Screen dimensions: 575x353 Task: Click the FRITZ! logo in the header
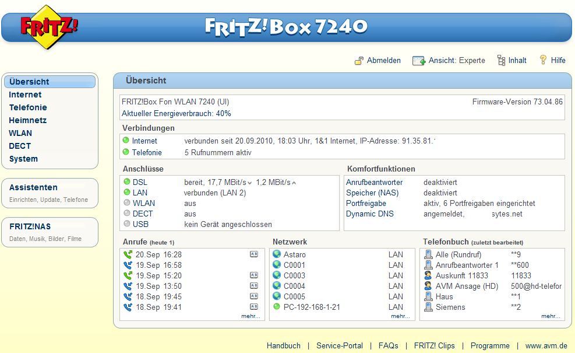(49, 27)
